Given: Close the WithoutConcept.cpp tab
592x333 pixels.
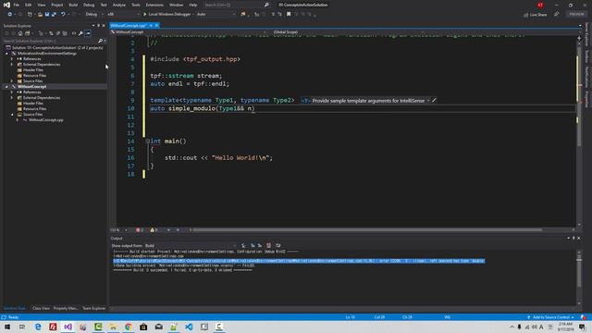Looking at the screenshot, I should (x=156, y=25).
